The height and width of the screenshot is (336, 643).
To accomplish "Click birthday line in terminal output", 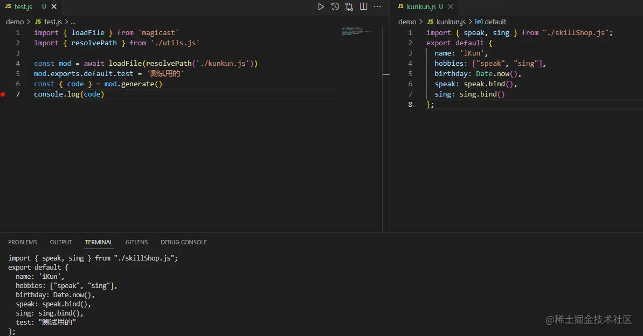I will click(x=55, y=295).
